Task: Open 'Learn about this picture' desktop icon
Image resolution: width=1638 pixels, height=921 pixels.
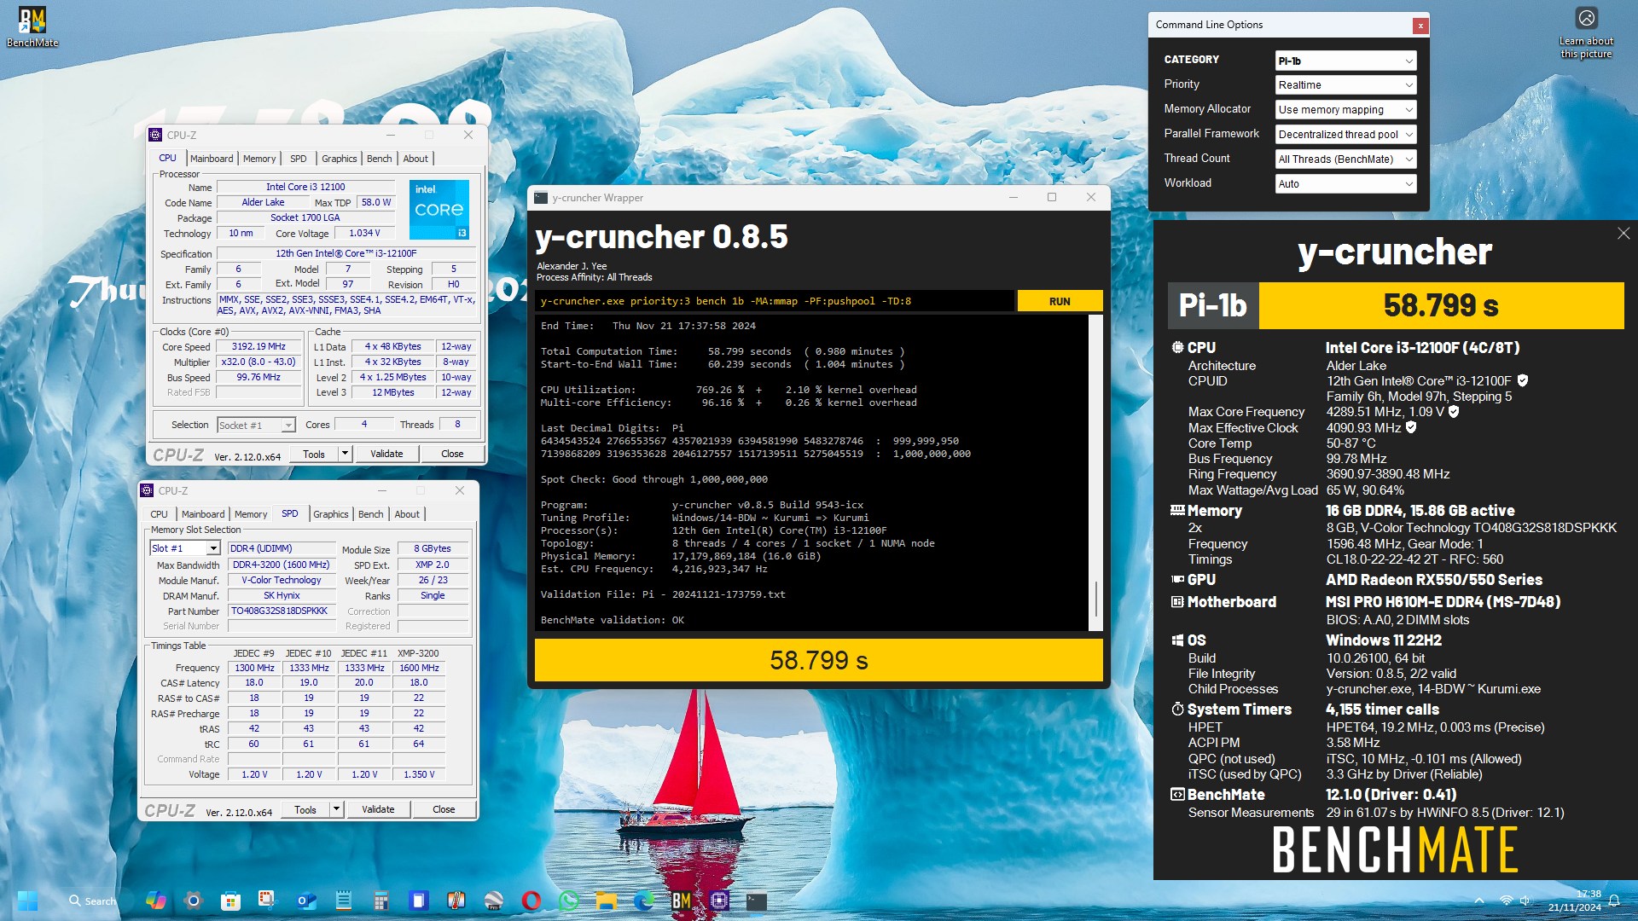Action: pyautogui.click(x=1586, y=34)
